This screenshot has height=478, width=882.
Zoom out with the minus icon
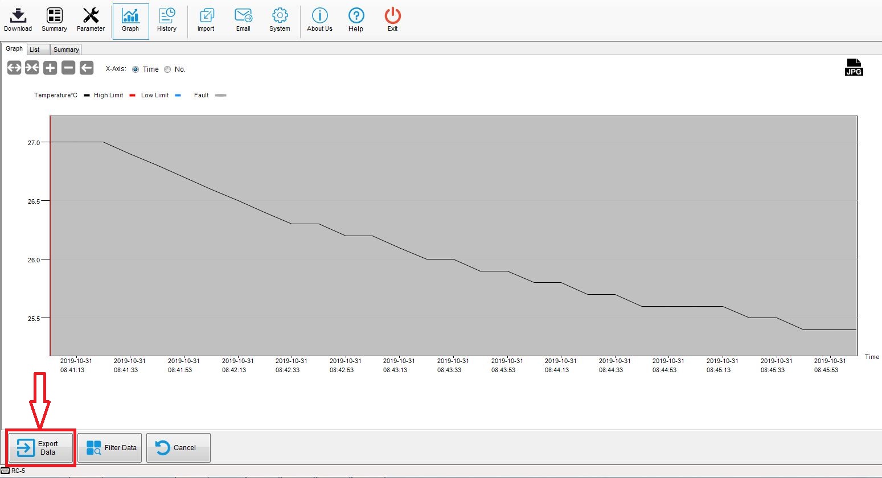pyautogui.click(x=68, y=68)
